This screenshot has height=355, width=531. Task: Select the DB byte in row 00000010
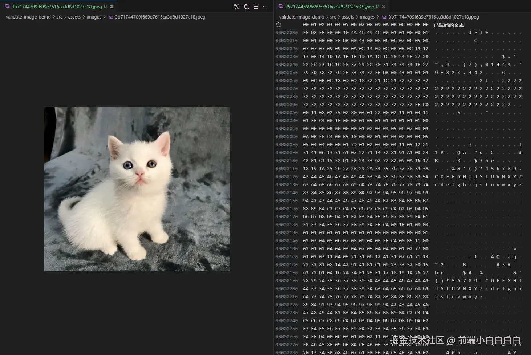(346, 41)
